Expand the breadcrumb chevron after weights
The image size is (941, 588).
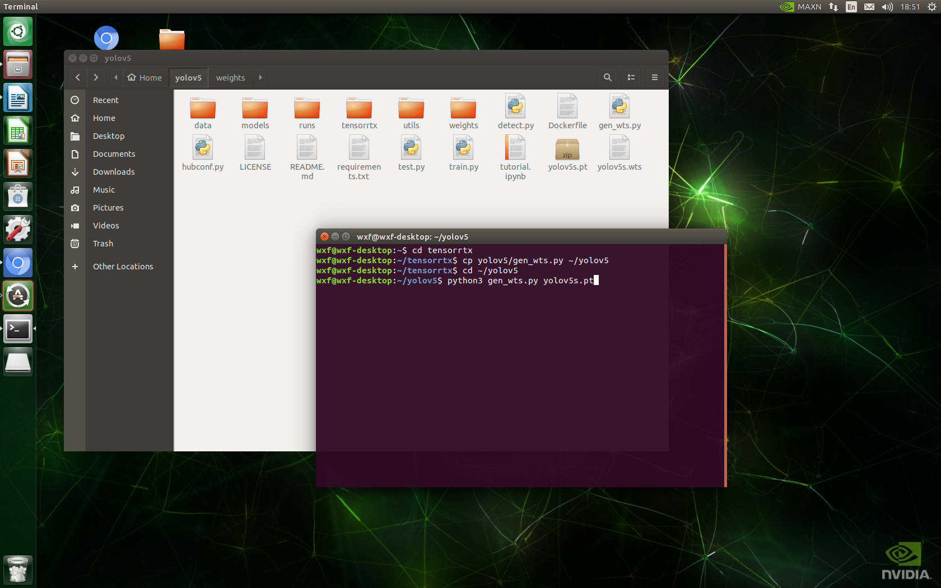pos(260,77)
